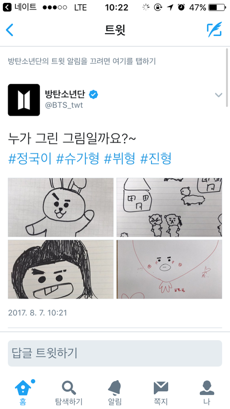
Task: Return to 네이트 app via status bar
Action: [x=19, y=7]
